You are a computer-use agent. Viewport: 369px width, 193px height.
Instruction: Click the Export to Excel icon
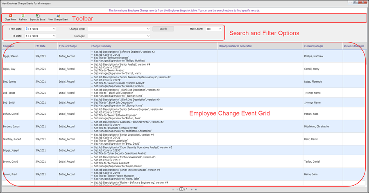pyautogui.click(x=37, y=16)
